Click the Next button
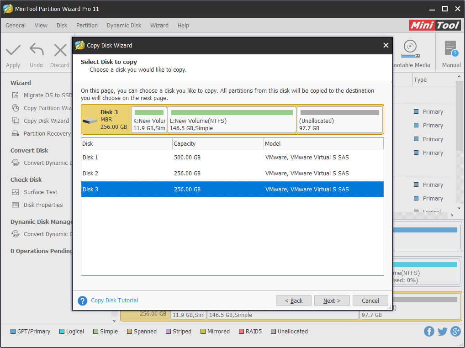 [332, 301]
